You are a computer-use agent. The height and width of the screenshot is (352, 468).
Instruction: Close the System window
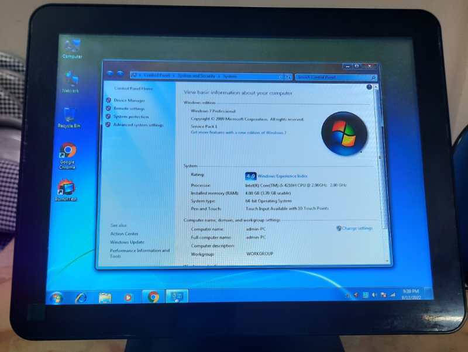369,66
